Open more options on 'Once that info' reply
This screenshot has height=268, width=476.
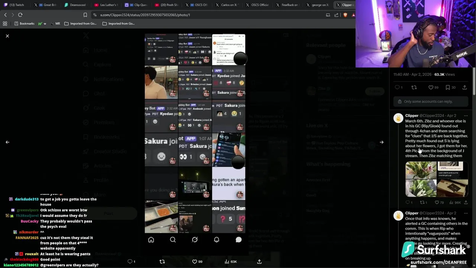[466, 213]
